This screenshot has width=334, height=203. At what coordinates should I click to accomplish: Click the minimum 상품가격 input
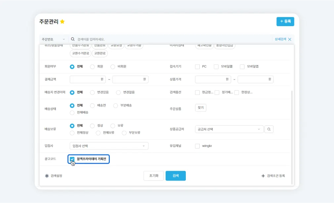tap(213, 79)
